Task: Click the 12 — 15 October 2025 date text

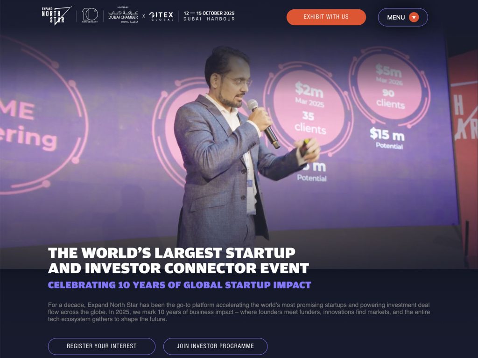Action: 209,13
